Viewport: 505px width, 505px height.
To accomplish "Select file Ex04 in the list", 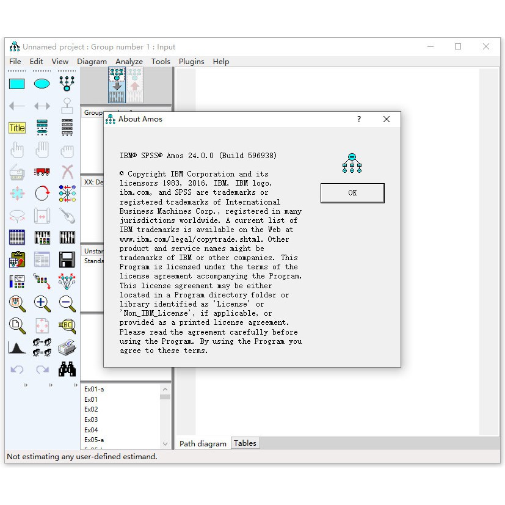I will pos(91,430).
